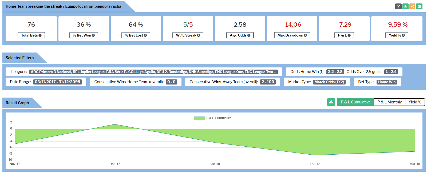Switch graph to P & L Monthly
Viewport: 427px width, 173px height.
(x=389, y=102)
